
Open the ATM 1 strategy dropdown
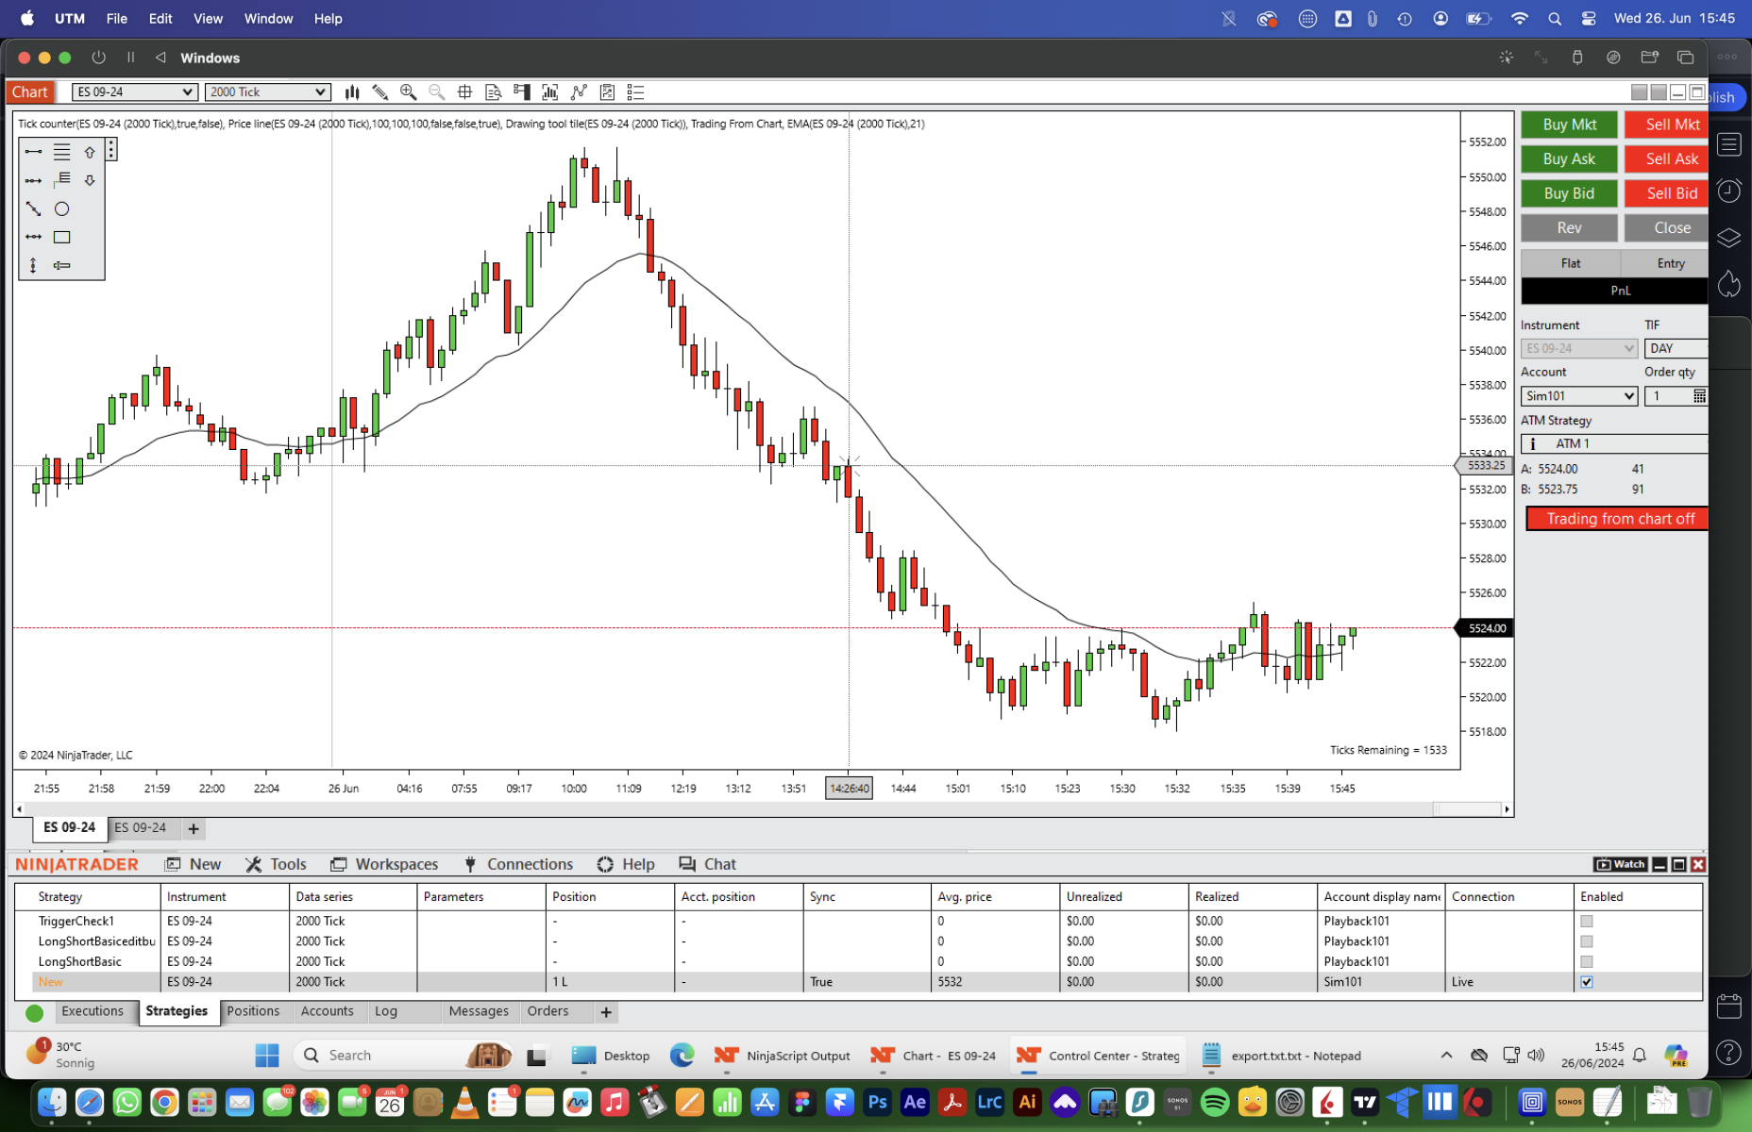coord(1614,443)
